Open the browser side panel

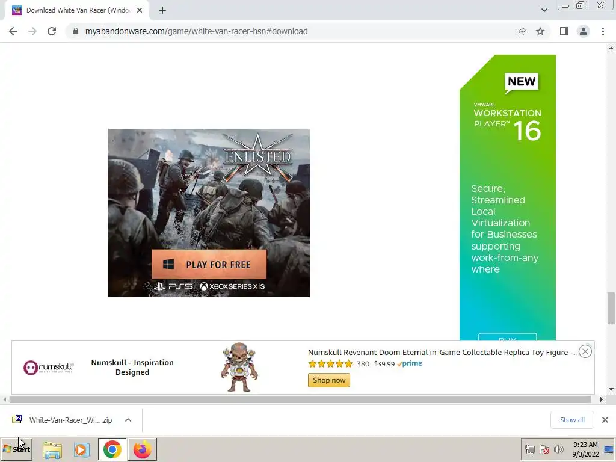pyautogui.click(x=564, y=31)
